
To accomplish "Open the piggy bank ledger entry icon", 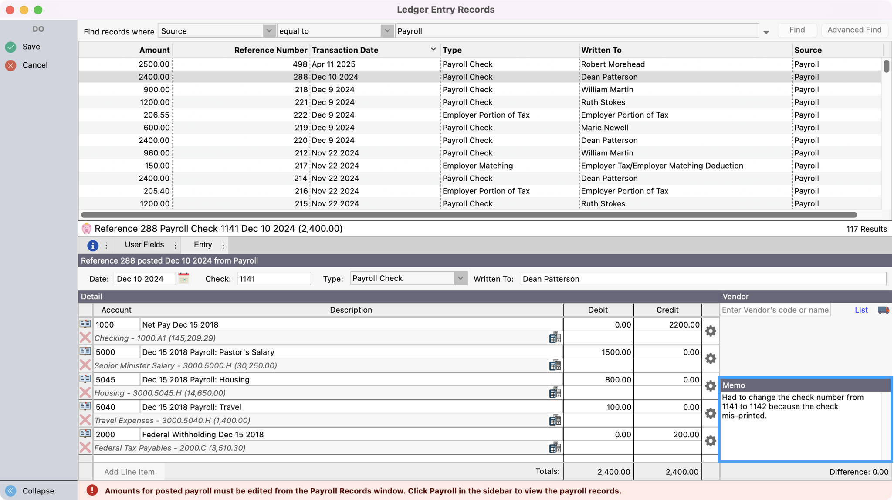I will point(87,228).
